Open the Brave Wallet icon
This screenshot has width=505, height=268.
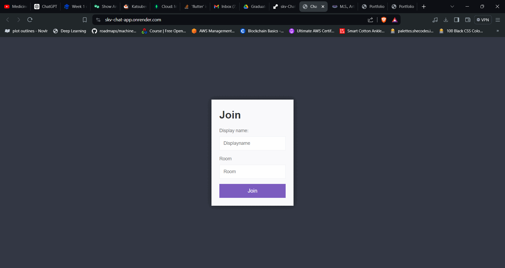468,20
